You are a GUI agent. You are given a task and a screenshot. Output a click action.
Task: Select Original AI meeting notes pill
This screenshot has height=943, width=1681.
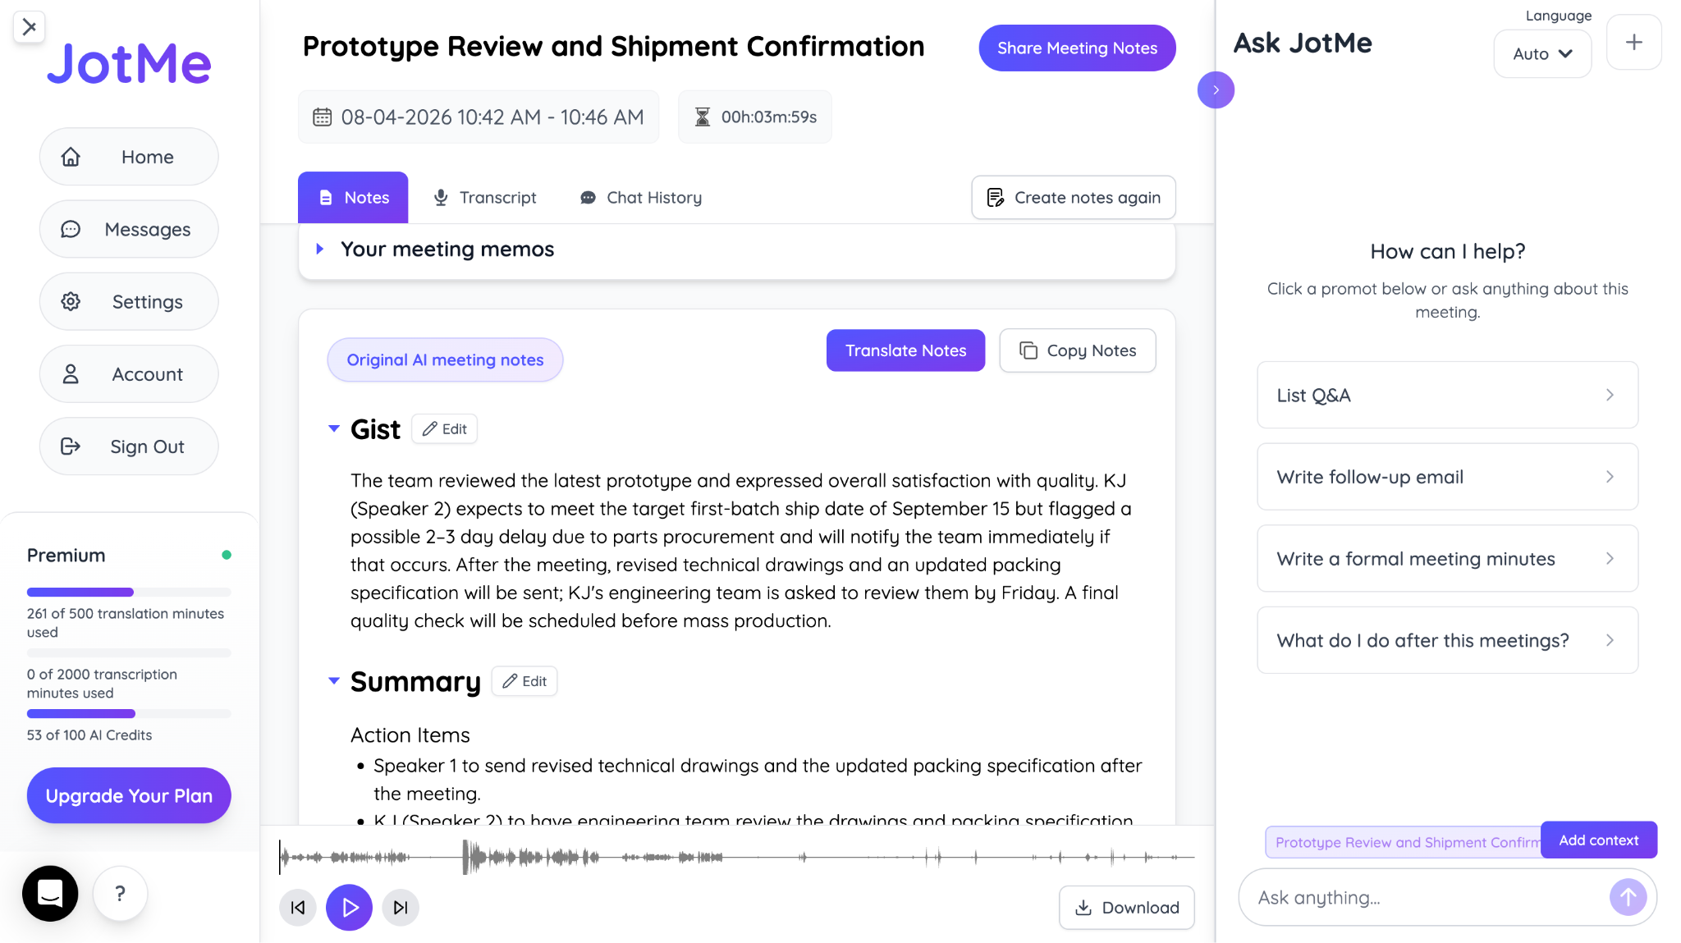click(x=445, y=359)
